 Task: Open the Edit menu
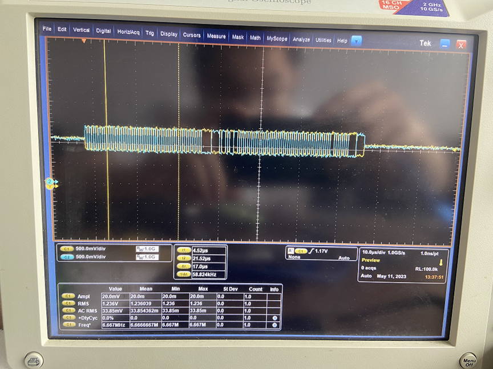[62, 29]
